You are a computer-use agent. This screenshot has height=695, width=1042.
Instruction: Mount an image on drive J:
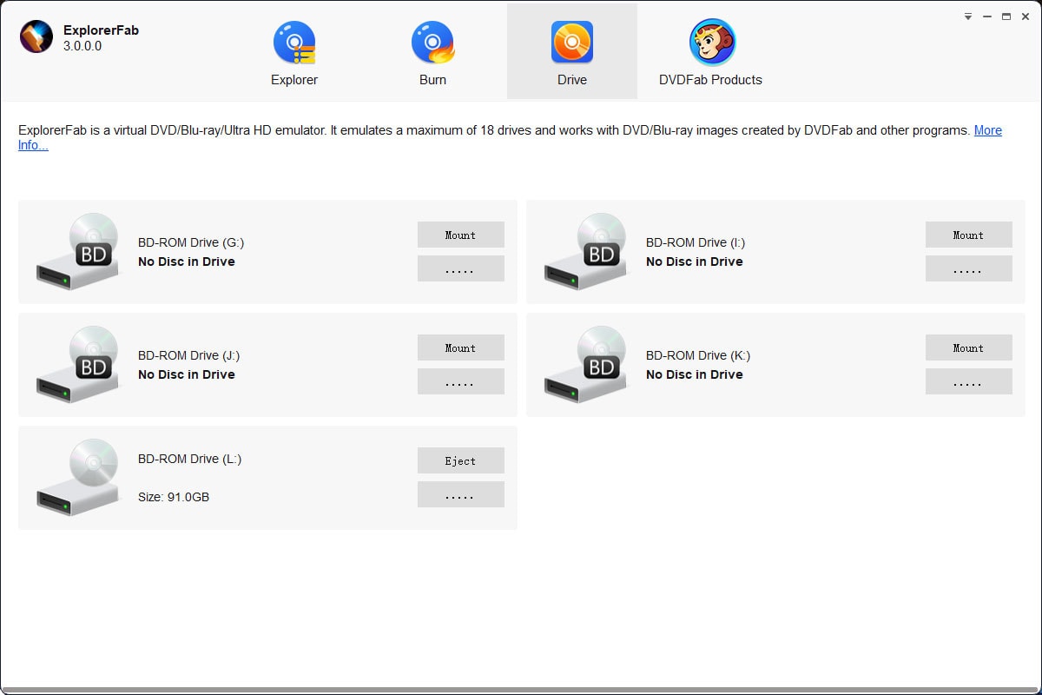click(461, 347)
